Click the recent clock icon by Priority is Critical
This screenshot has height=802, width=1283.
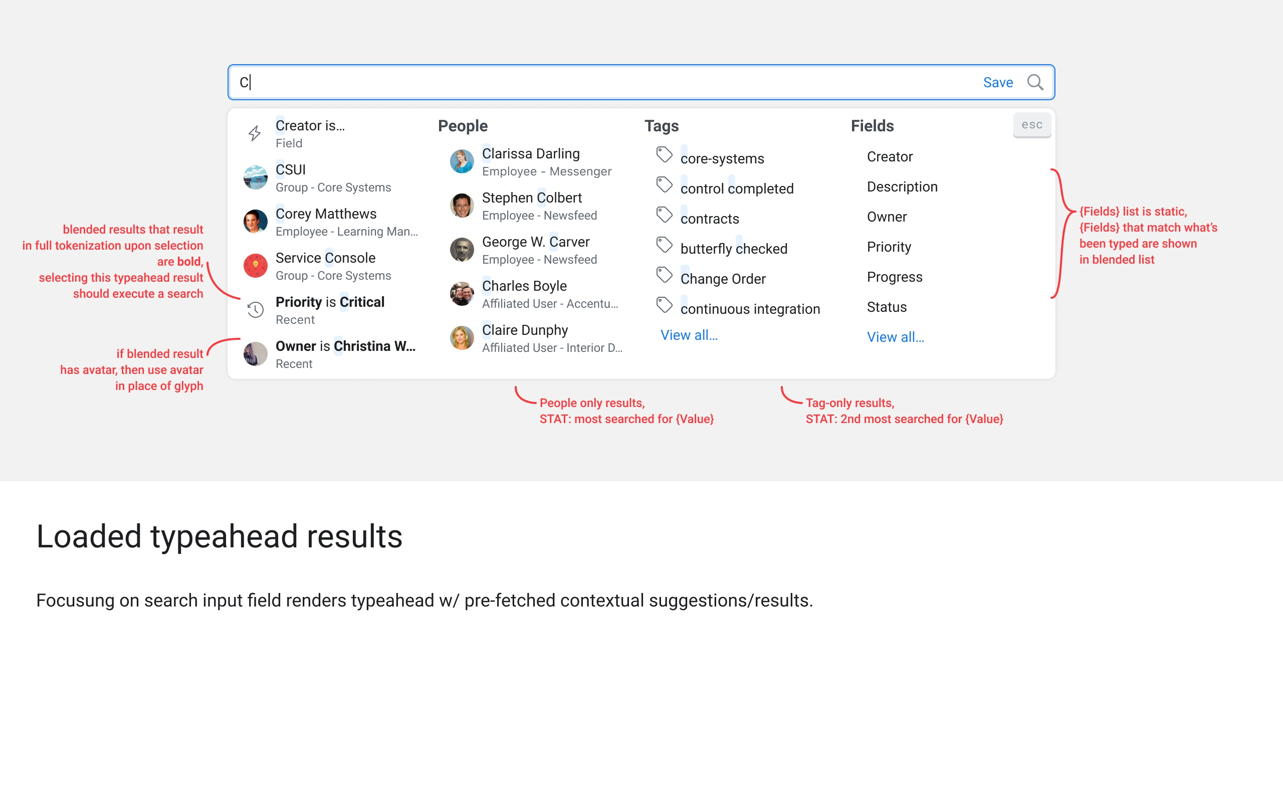pos(255,310)
